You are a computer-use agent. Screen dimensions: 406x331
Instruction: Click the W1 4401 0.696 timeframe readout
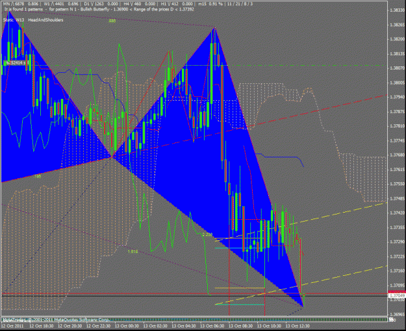pos(61,4)
